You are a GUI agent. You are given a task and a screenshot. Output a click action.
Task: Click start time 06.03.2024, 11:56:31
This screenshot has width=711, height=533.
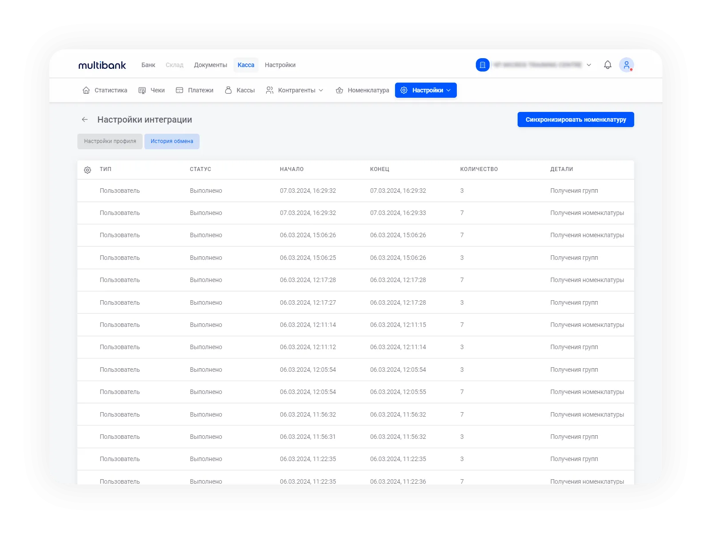[x=308, y=437]
